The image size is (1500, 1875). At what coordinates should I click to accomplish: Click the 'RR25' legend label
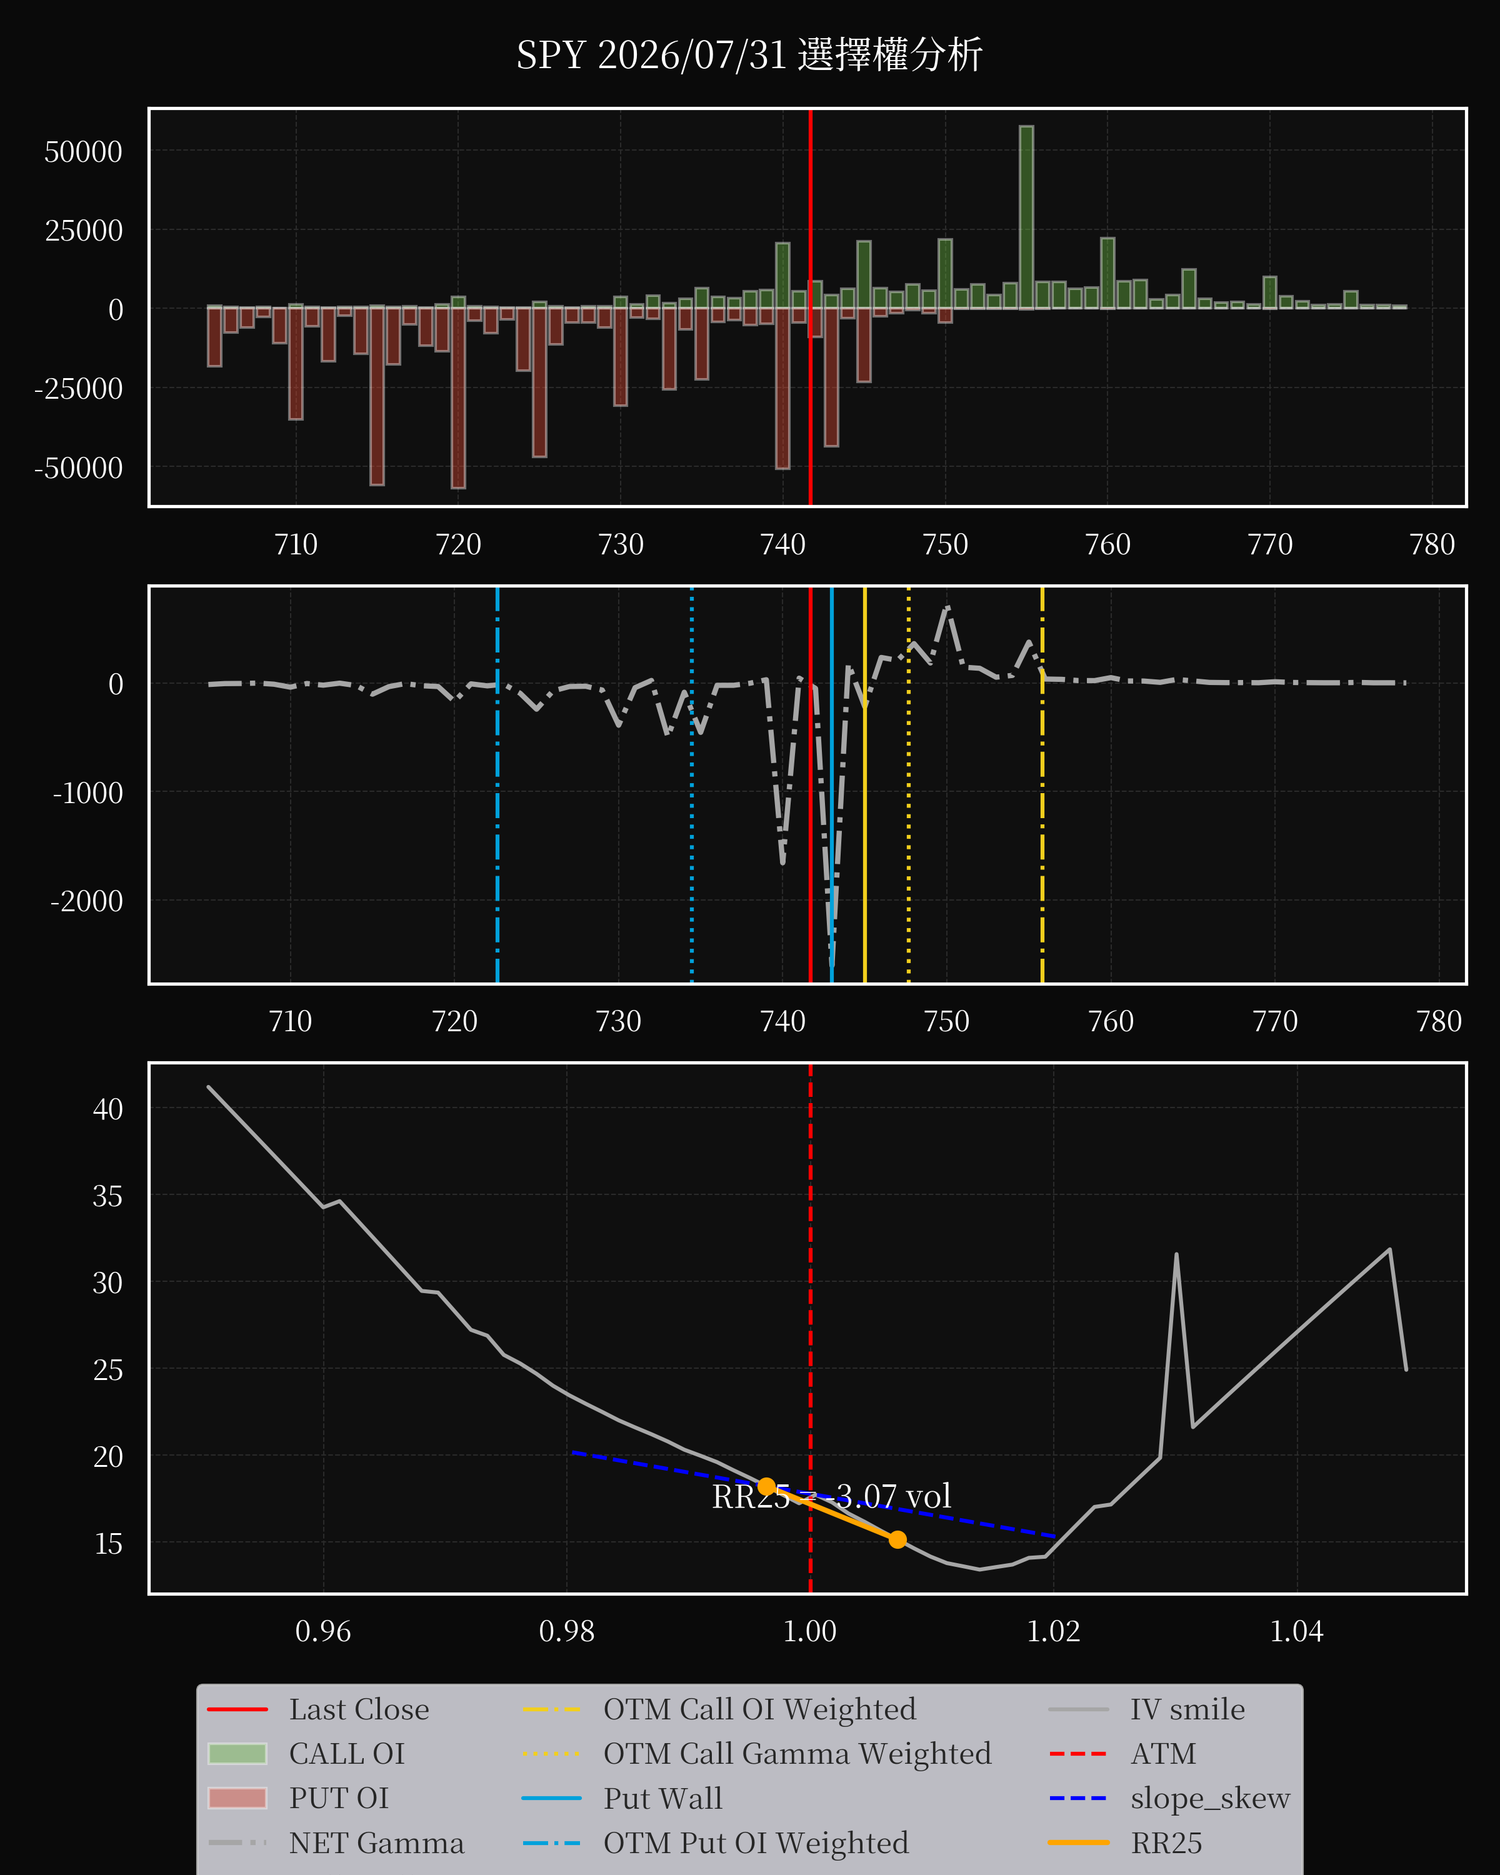(x=1166, y=1843)
